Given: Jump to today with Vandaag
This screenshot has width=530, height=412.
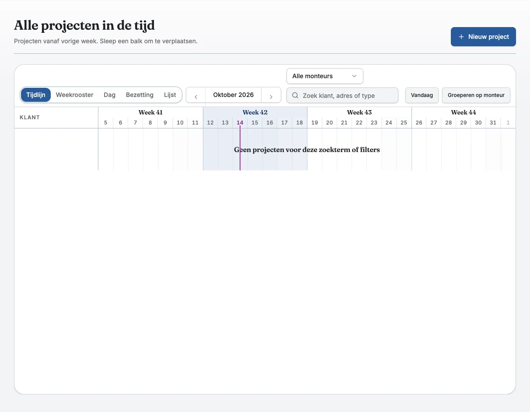Looking at the screenshot, I should coord(422,95).
